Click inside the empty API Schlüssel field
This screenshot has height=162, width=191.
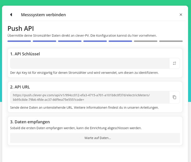89,63
